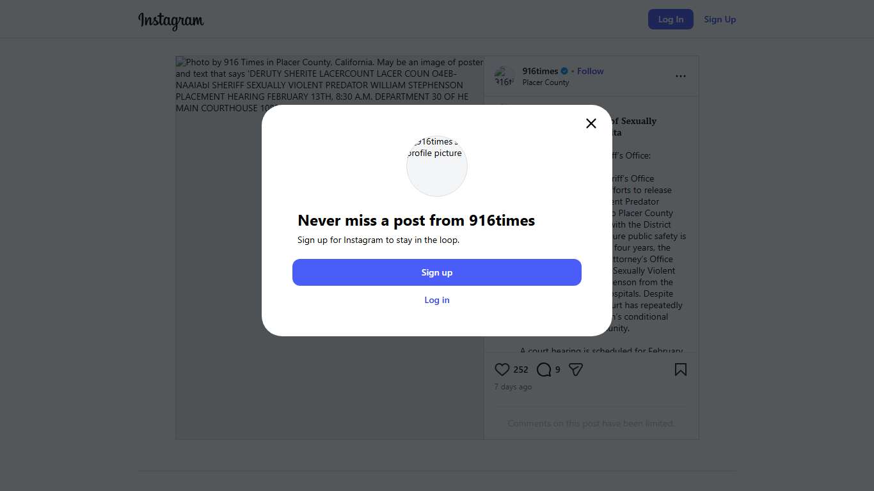Close the sign-up popup with X
The height and width of the screenshot is (491, 874).
[591, 123]
